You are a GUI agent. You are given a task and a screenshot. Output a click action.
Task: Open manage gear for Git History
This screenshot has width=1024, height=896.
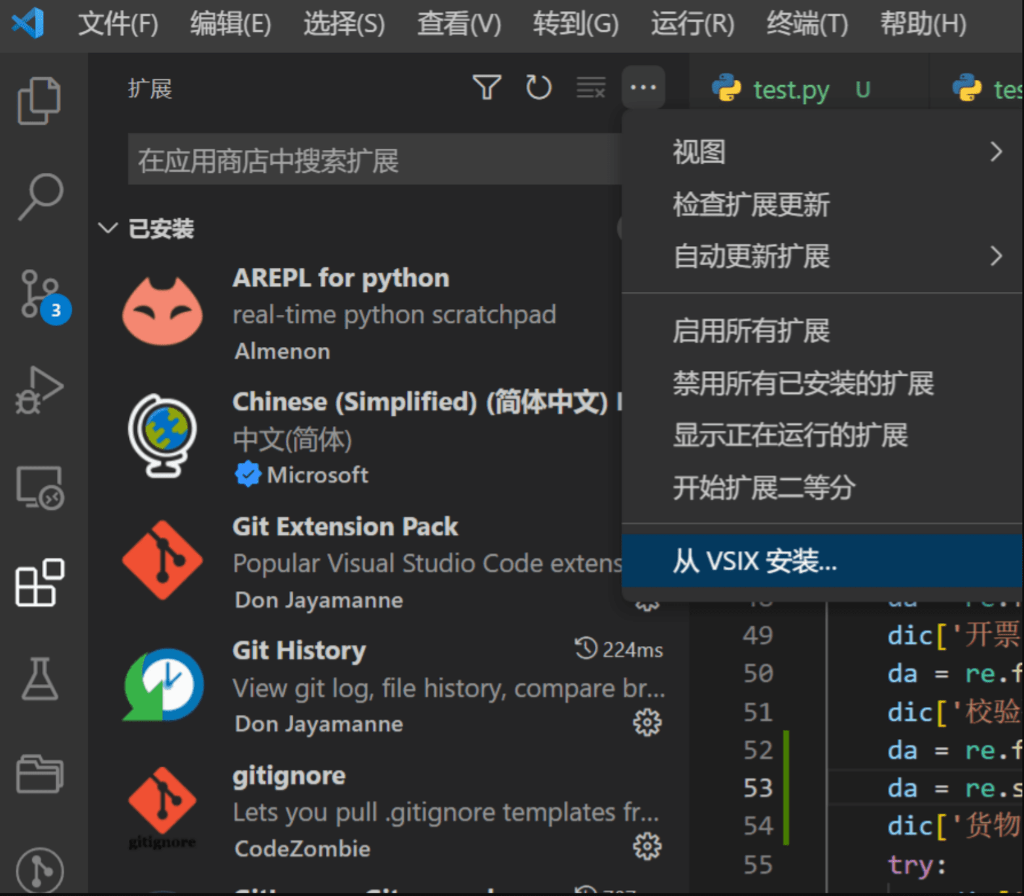pyautogui.click(x=647, y=723)
